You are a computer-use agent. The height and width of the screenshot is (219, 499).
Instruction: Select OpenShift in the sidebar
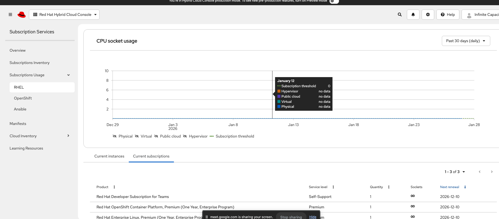click(23, 98)
